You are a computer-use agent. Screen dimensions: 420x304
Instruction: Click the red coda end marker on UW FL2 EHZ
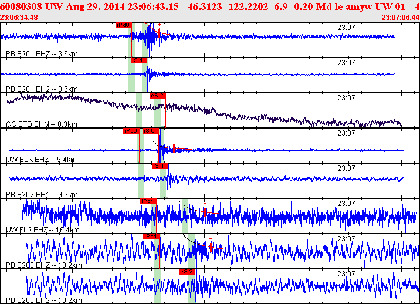click(x=205, y=212)
